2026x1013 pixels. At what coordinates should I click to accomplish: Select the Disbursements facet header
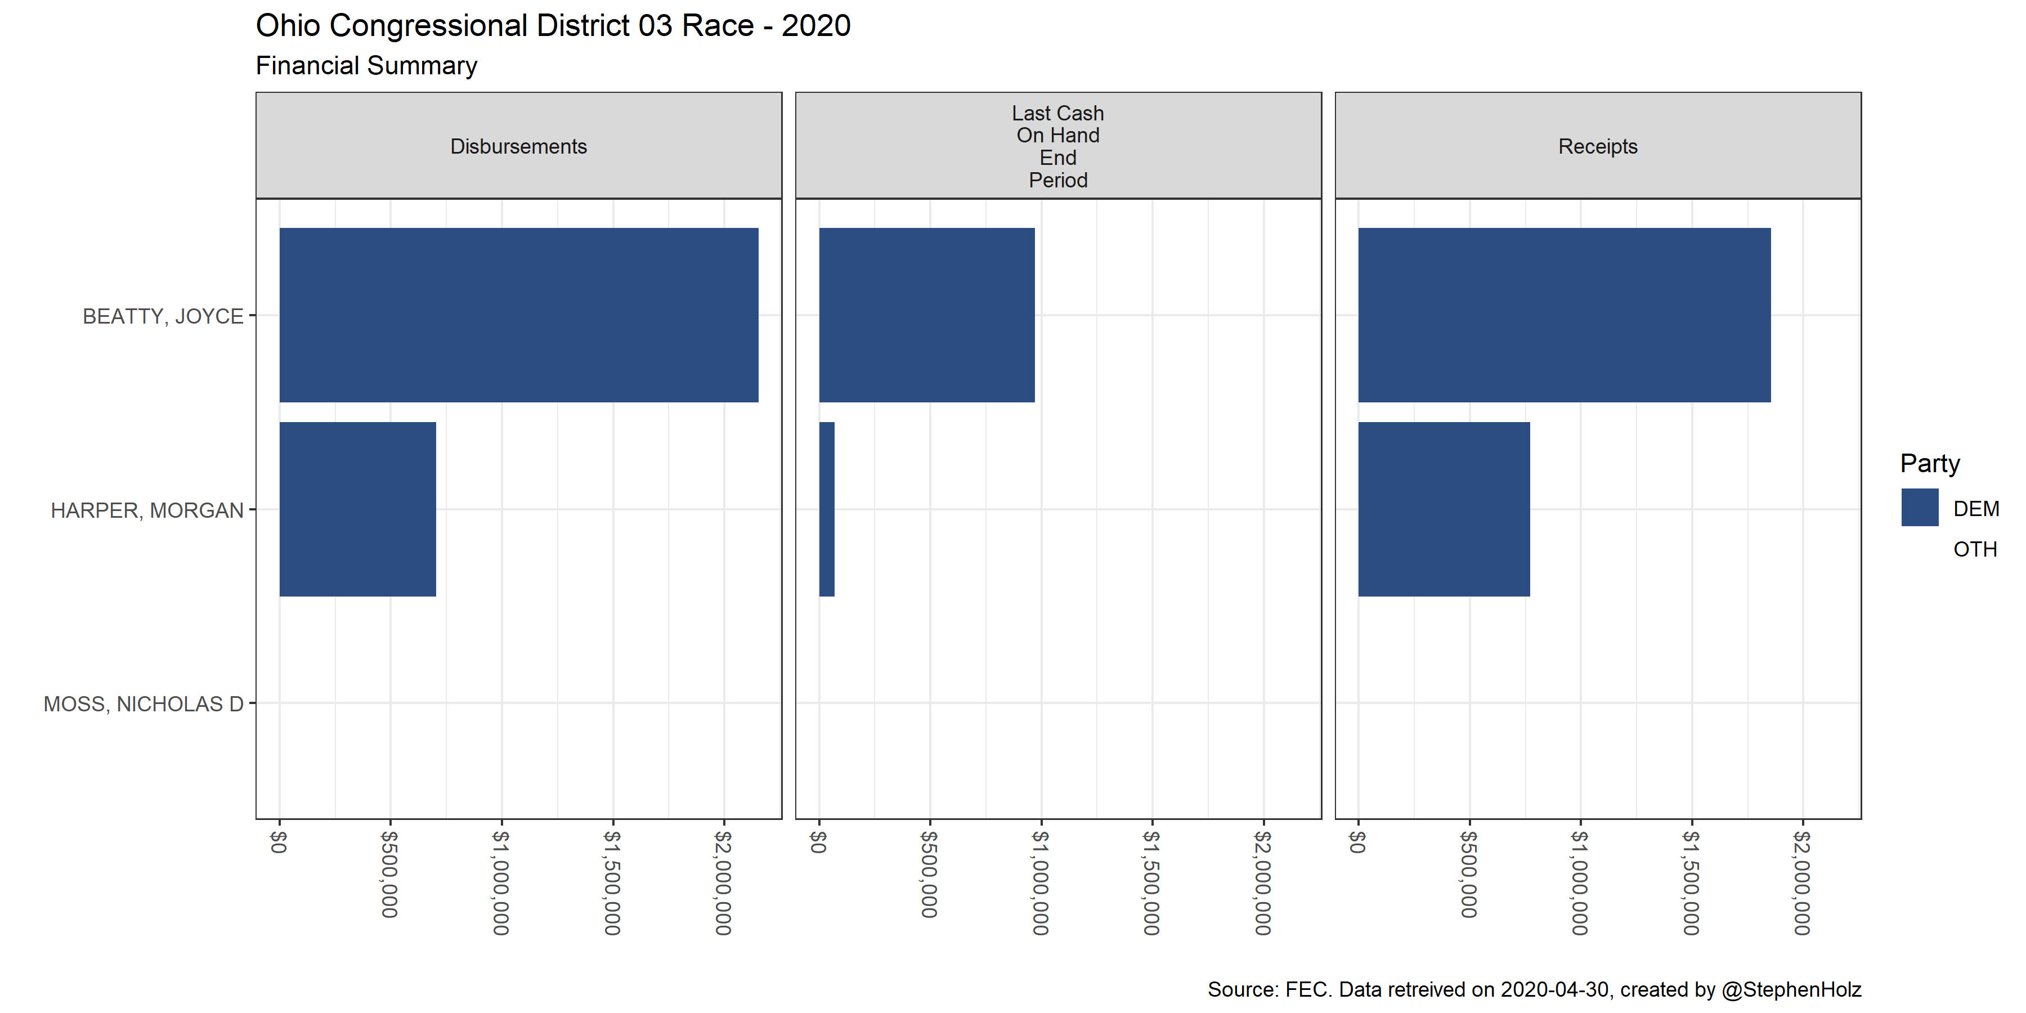[518, 146]
